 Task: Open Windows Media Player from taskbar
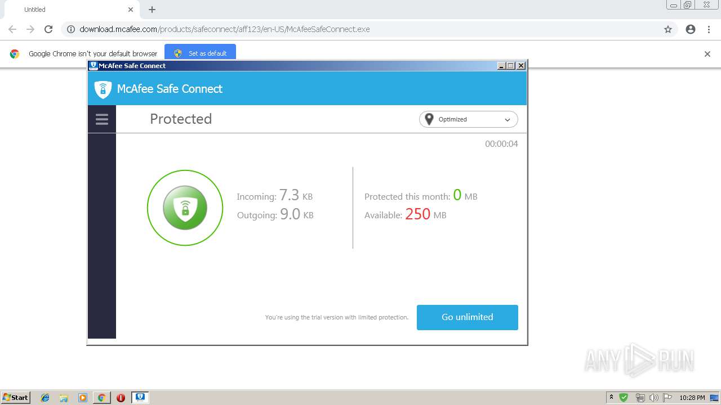tap(83, 398)
